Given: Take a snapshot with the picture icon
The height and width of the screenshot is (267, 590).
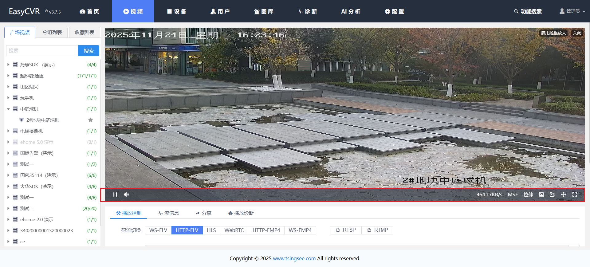Looking at the screenshot, I should point(541,194).
